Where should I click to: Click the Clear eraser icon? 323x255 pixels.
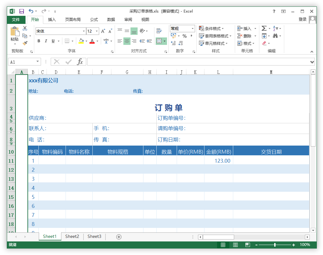264,43
